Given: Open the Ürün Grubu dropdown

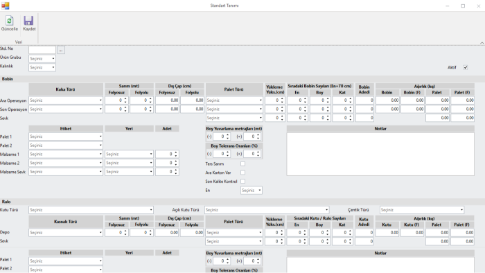Looking at the screenshot, I should [x=42, y=59].
